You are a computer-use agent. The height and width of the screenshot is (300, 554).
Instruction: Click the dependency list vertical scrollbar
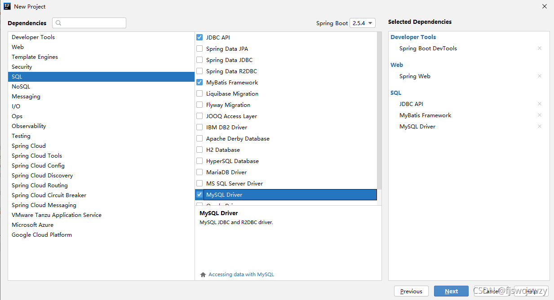point(379,110)
